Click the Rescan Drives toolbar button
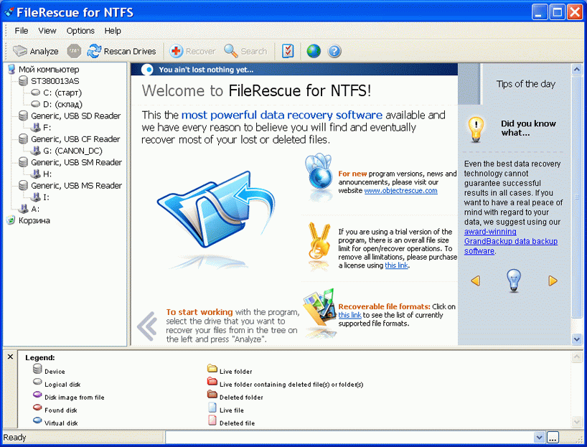The width and height of the screenshot is (587, 447). tap(121, 51)
